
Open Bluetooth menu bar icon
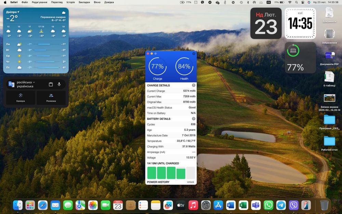pos(248,2)
